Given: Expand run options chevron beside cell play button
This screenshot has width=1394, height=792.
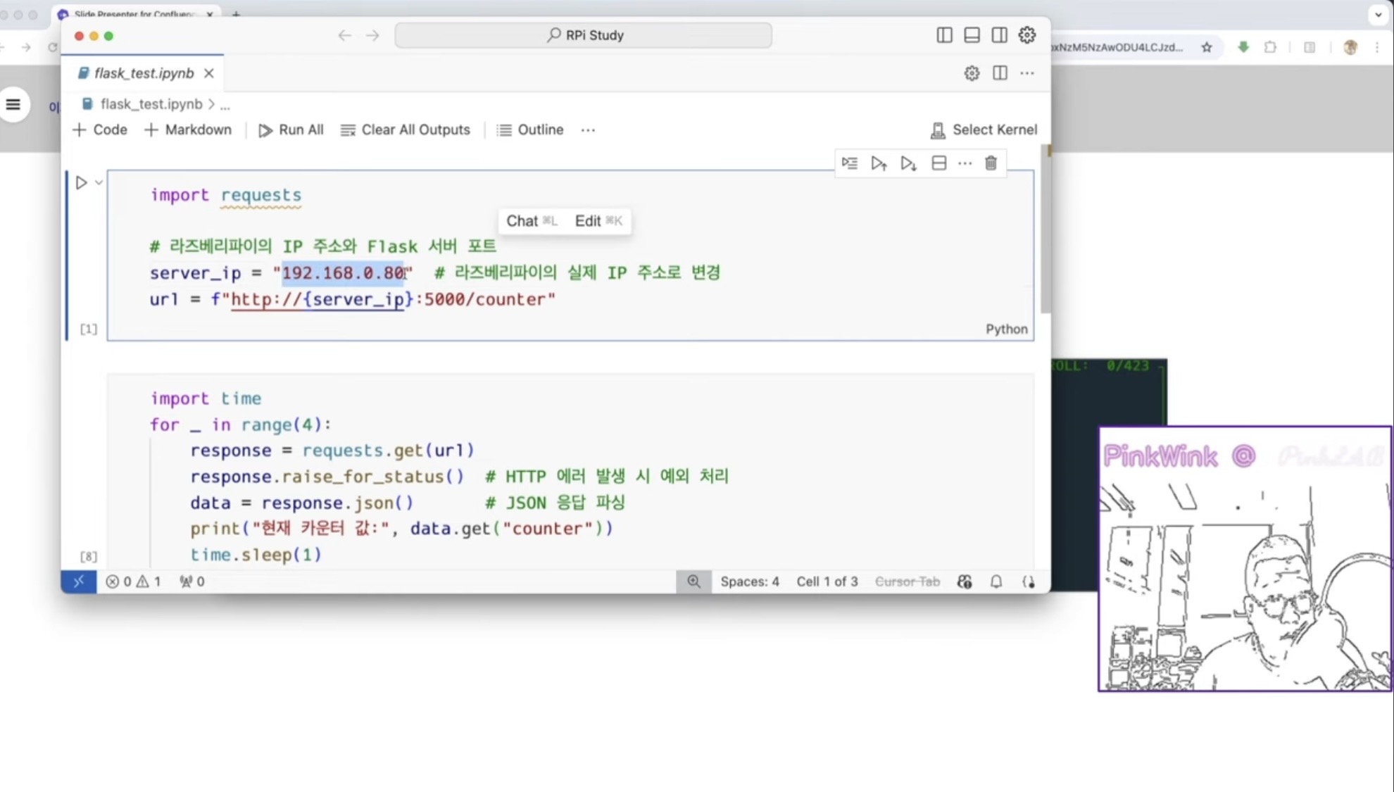Looking at the screenshot, I should point(99,183).
